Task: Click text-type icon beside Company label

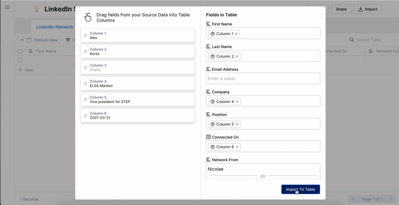Action: 208,92
